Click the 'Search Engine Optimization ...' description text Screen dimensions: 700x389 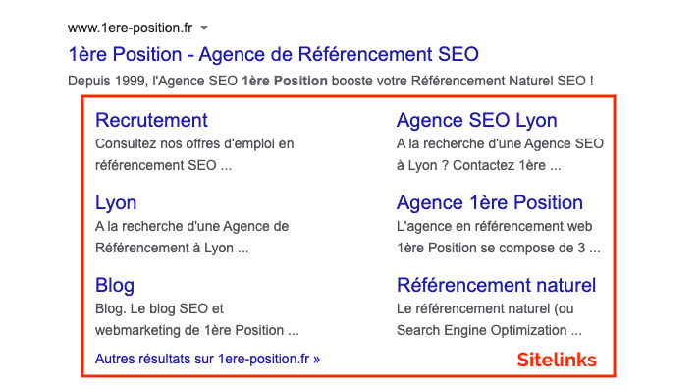[489, 330]
